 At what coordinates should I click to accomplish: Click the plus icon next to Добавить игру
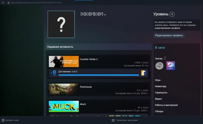tap(3, 120)
